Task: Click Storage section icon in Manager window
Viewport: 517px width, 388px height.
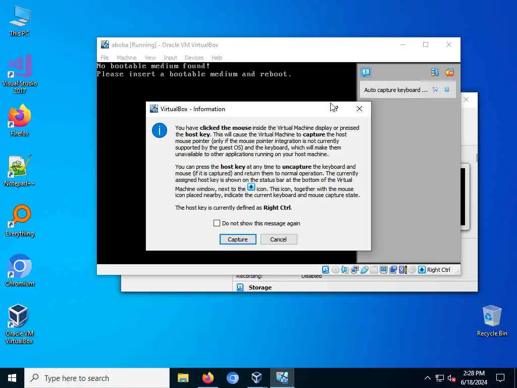Action: (x=240, y=287)
